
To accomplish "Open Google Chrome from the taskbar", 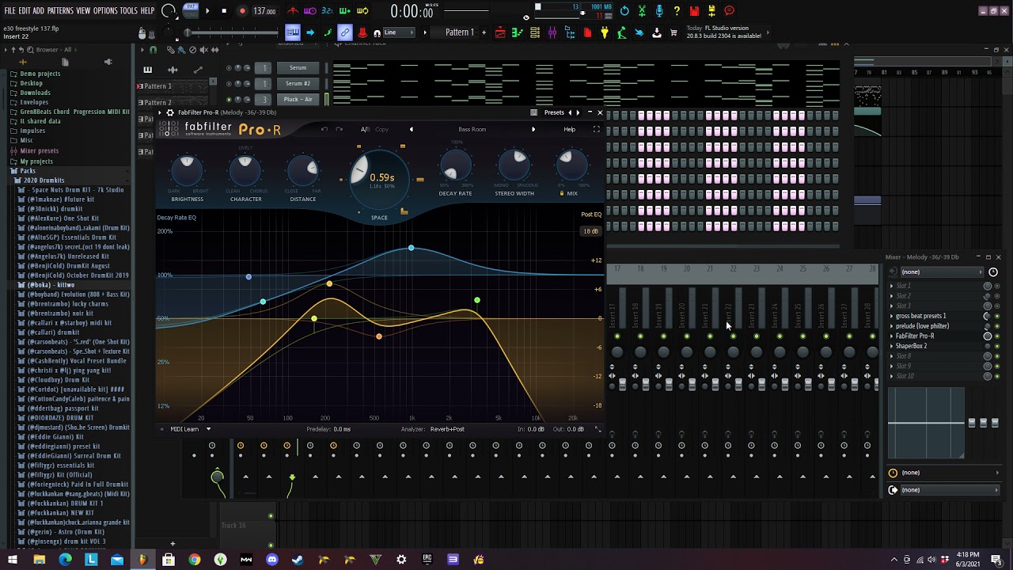I will click(194, 560).
